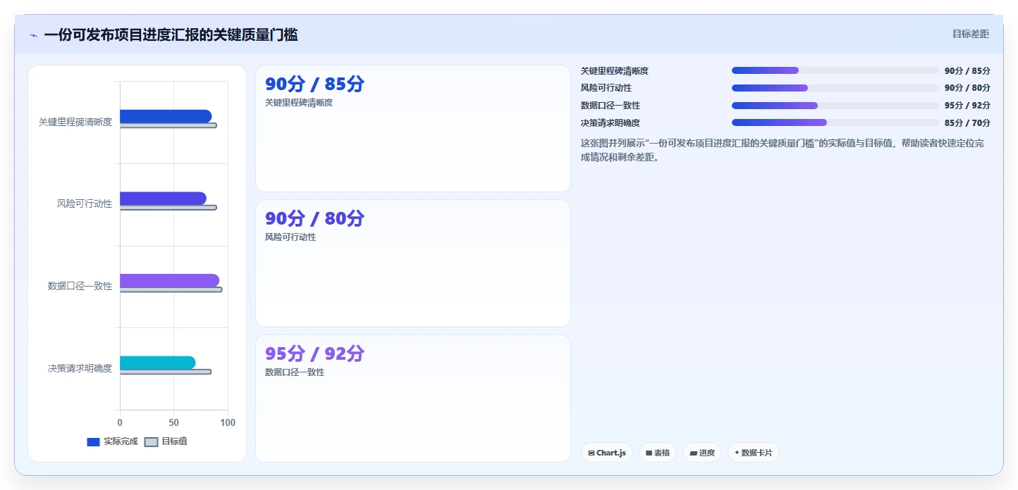Click the 决策请求明确度 progress row label

[x=611, y=122]
